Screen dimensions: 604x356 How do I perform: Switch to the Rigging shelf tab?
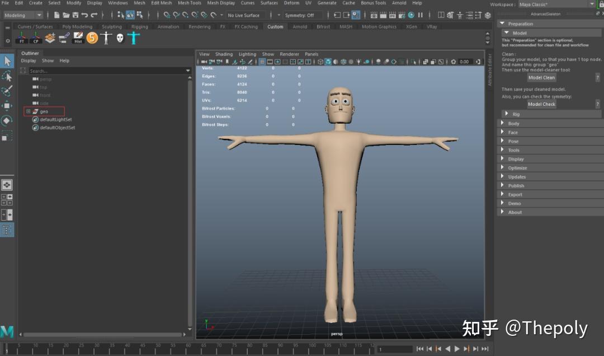tap(139, 27)
